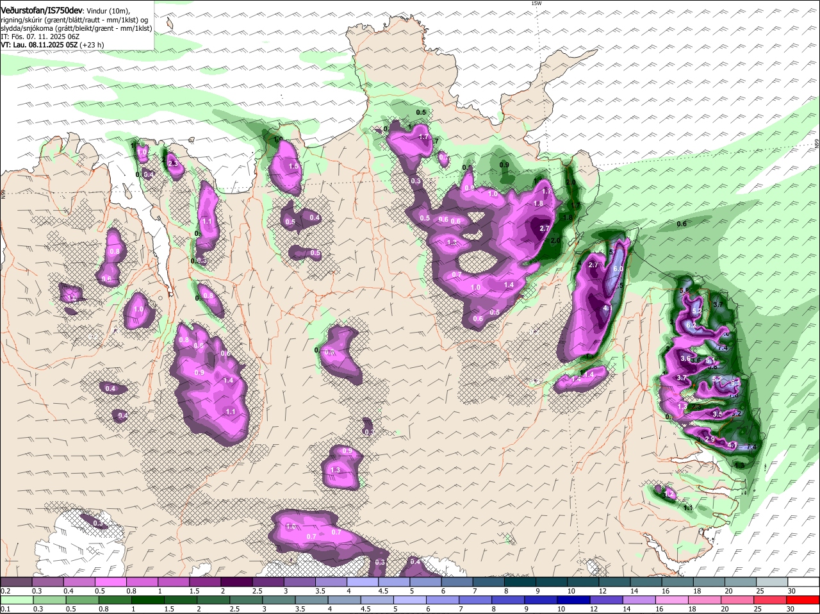
Task: Select snow legend swatch between 4.5 and 5
Action: [x=394, y=581]
